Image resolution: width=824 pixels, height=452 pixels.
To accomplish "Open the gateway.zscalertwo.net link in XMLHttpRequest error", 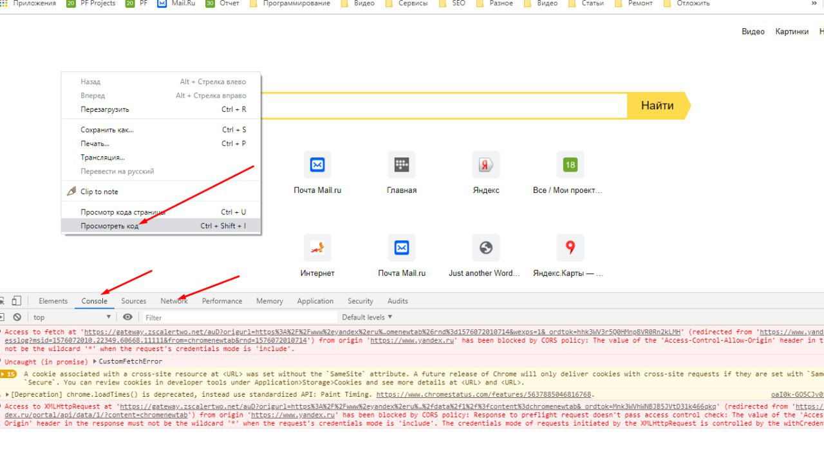I will (x=417, y=406).
